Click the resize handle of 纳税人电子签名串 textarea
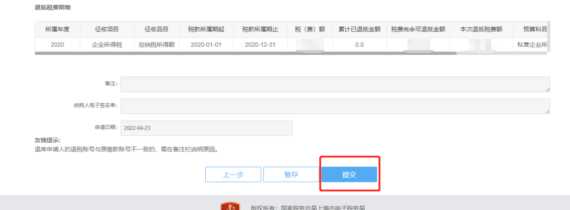The width and height of the screenshot is (570, 210). [547, 112]
